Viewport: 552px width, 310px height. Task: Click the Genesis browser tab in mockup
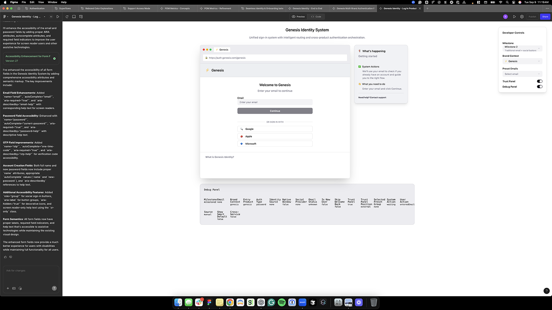(222, 50)
